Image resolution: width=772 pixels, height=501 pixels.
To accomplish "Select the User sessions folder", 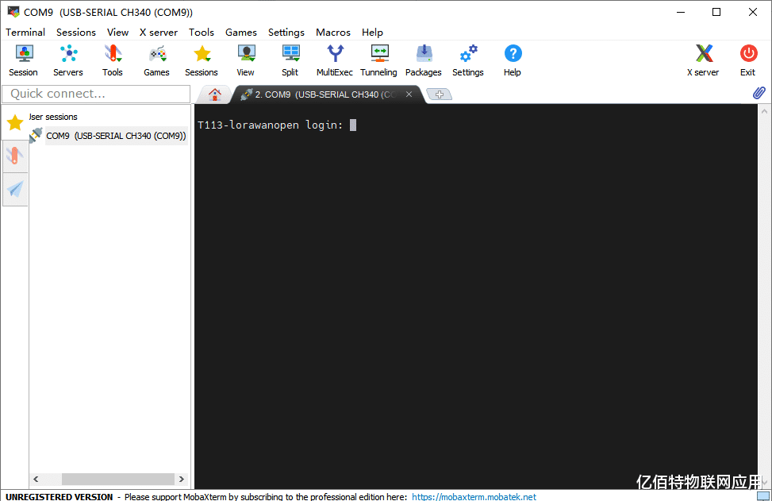I will pyautogui.click(x=53, y=117).
